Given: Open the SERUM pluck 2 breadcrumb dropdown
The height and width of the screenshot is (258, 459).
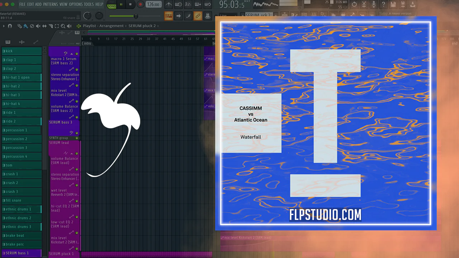Looking at the screenshot, I should tap(142, 26).
